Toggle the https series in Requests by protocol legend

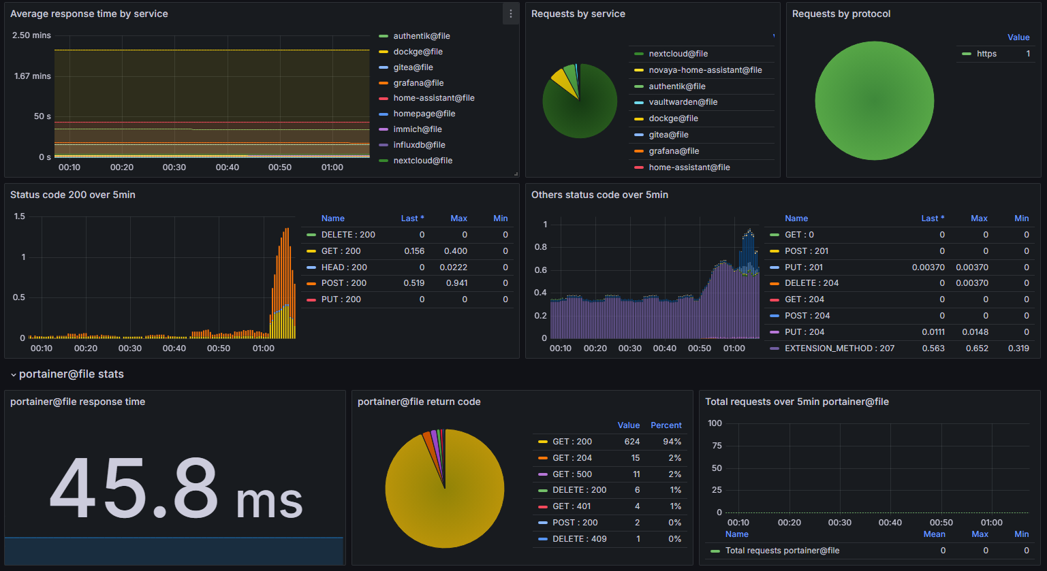[x=986, y=54]
